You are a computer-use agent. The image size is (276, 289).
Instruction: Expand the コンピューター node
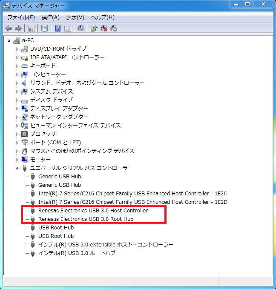point(17,74)
